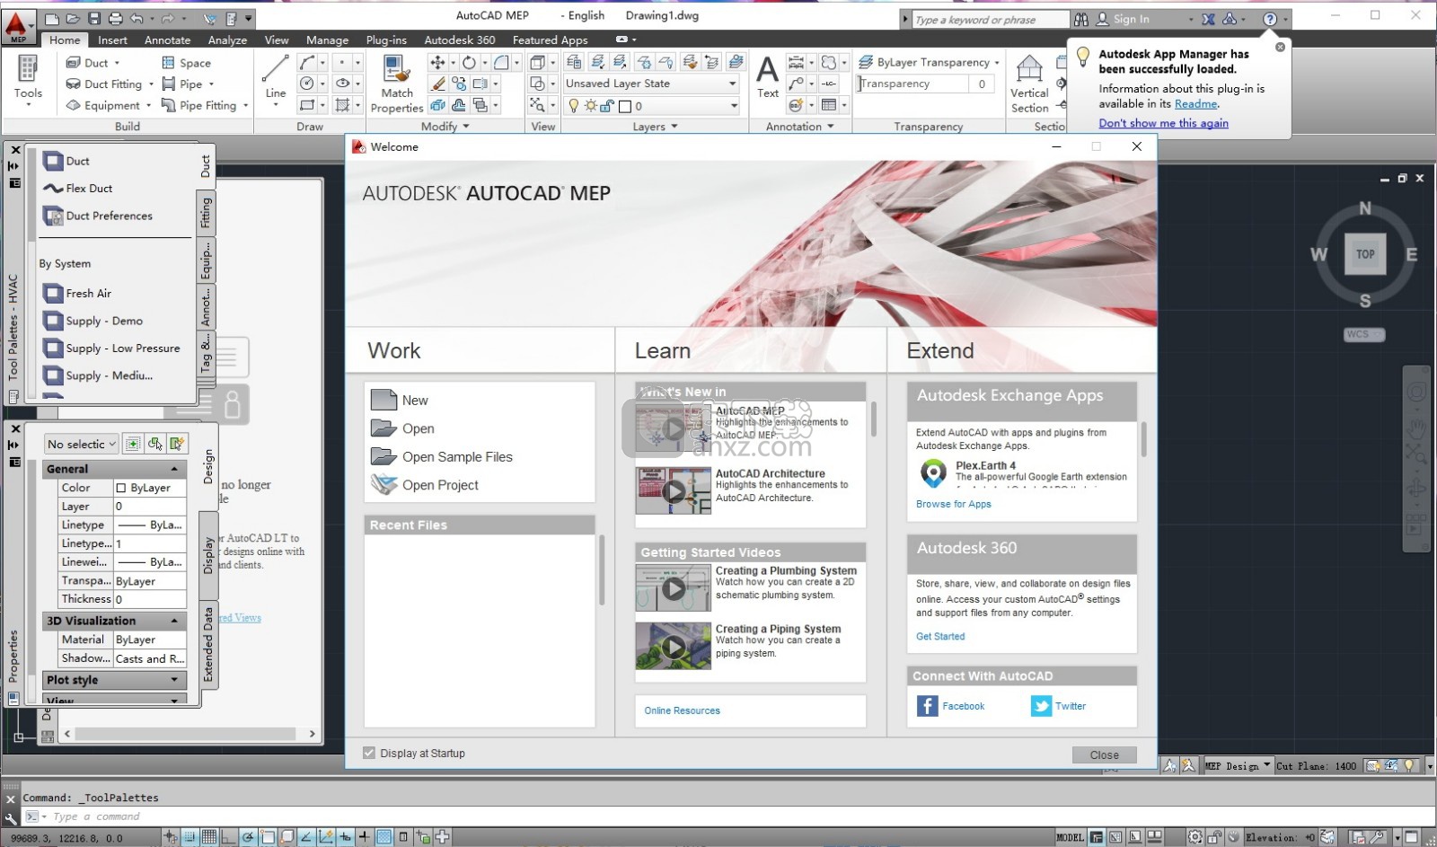Click the Quick Select icon in Properties palette

(177, 444)
